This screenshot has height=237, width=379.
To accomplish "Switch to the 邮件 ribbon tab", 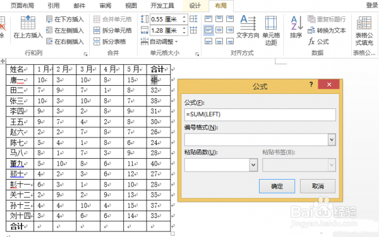I will click(80, 5).
